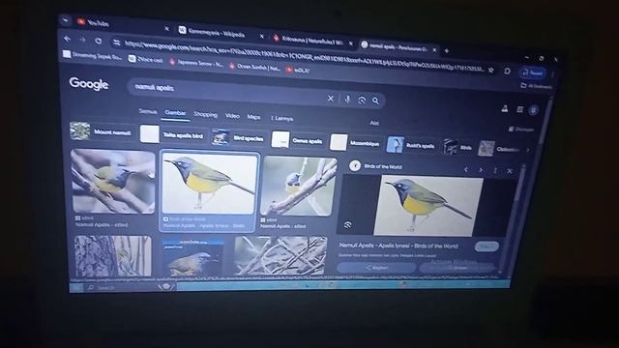The image size is (619, 348).
Task: Open the Google account avatar
Action: click(x=533, y=110)
